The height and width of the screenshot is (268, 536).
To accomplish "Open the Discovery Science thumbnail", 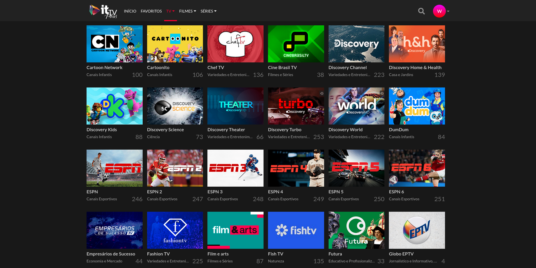I will pyautogui.click(x=175, y=106).
